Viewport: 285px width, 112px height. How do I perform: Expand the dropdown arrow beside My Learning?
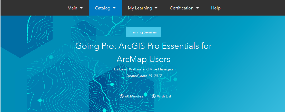156,8
